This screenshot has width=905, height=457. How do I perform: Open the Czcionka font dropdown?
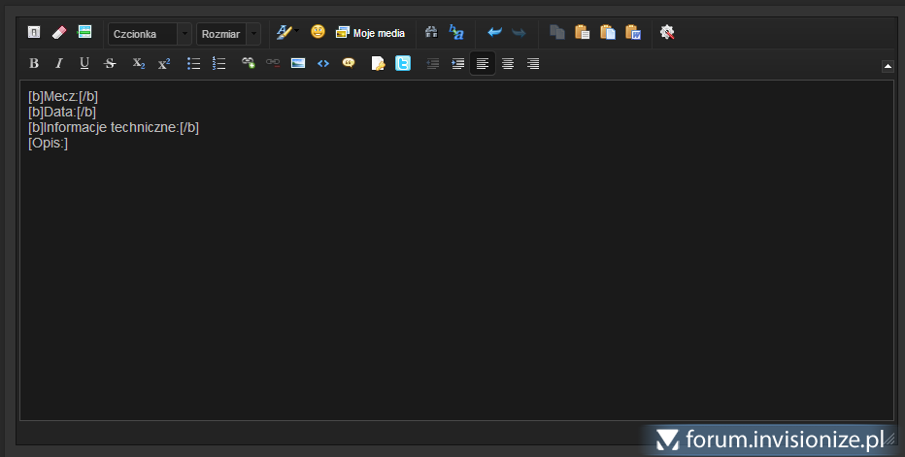pyautogui.click(x=150, y=34)
